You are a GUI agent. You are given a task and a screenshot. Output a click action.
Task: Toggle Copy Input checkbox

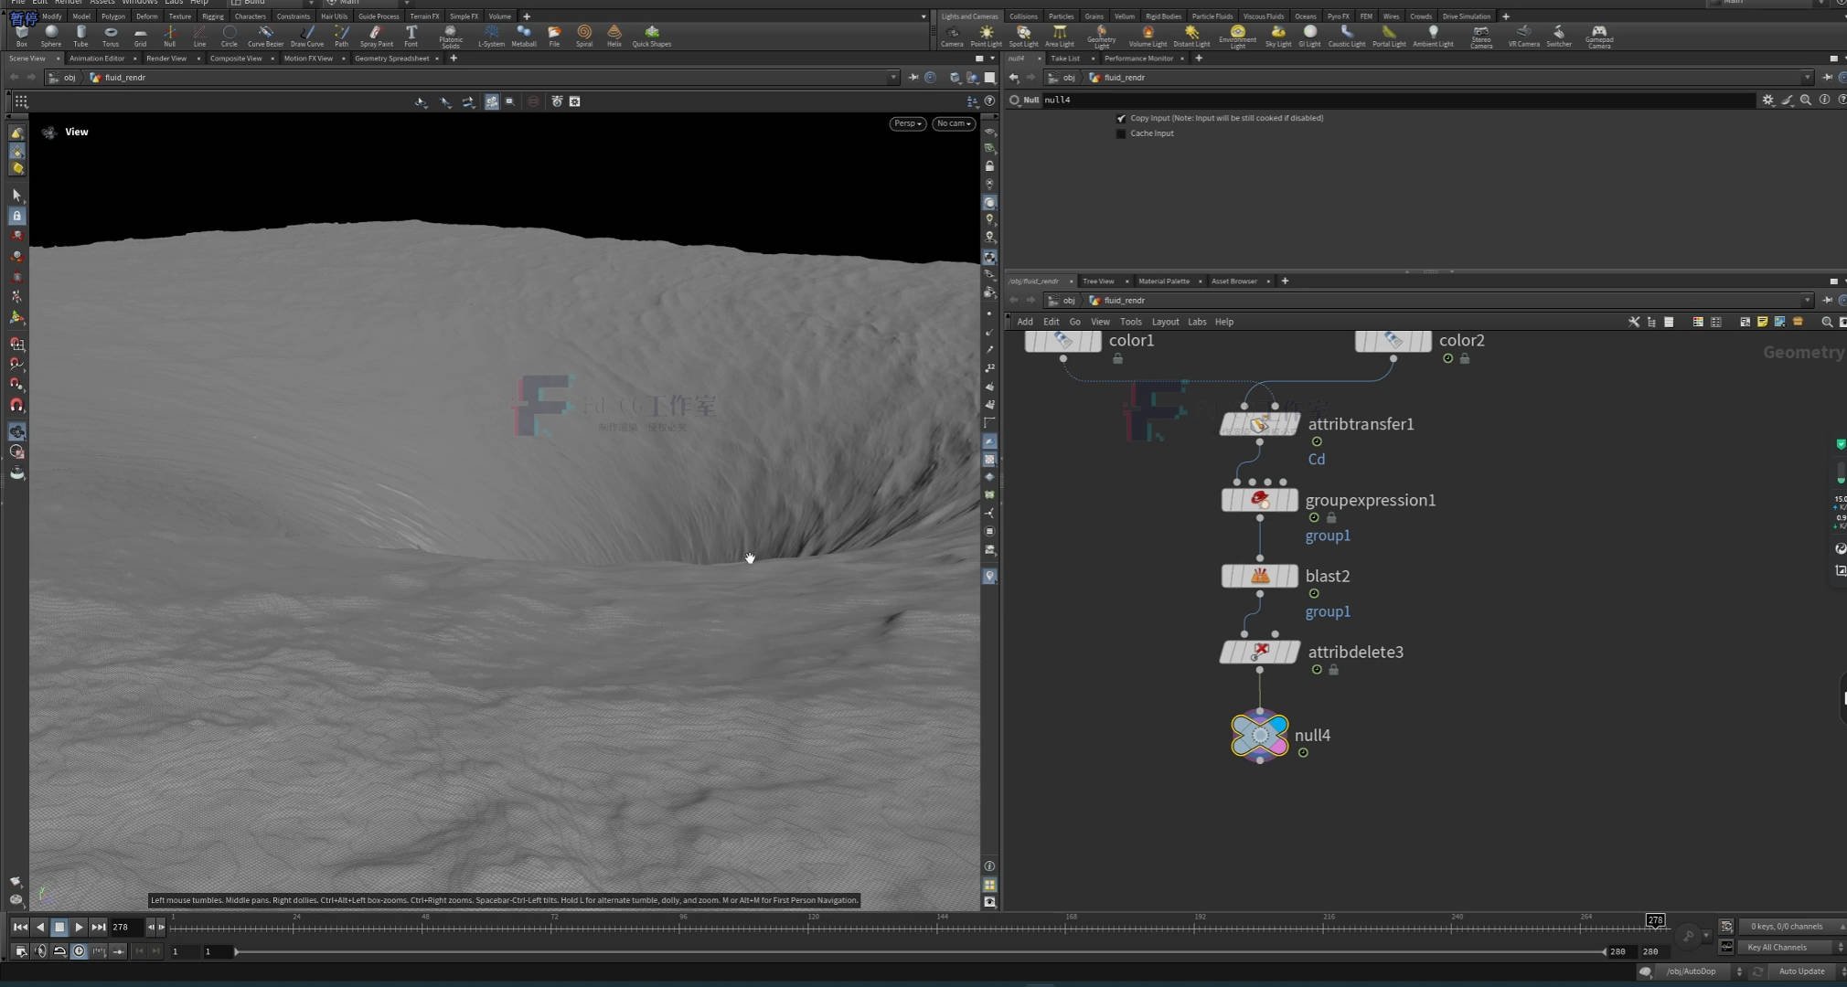(x=1121, y=118)
